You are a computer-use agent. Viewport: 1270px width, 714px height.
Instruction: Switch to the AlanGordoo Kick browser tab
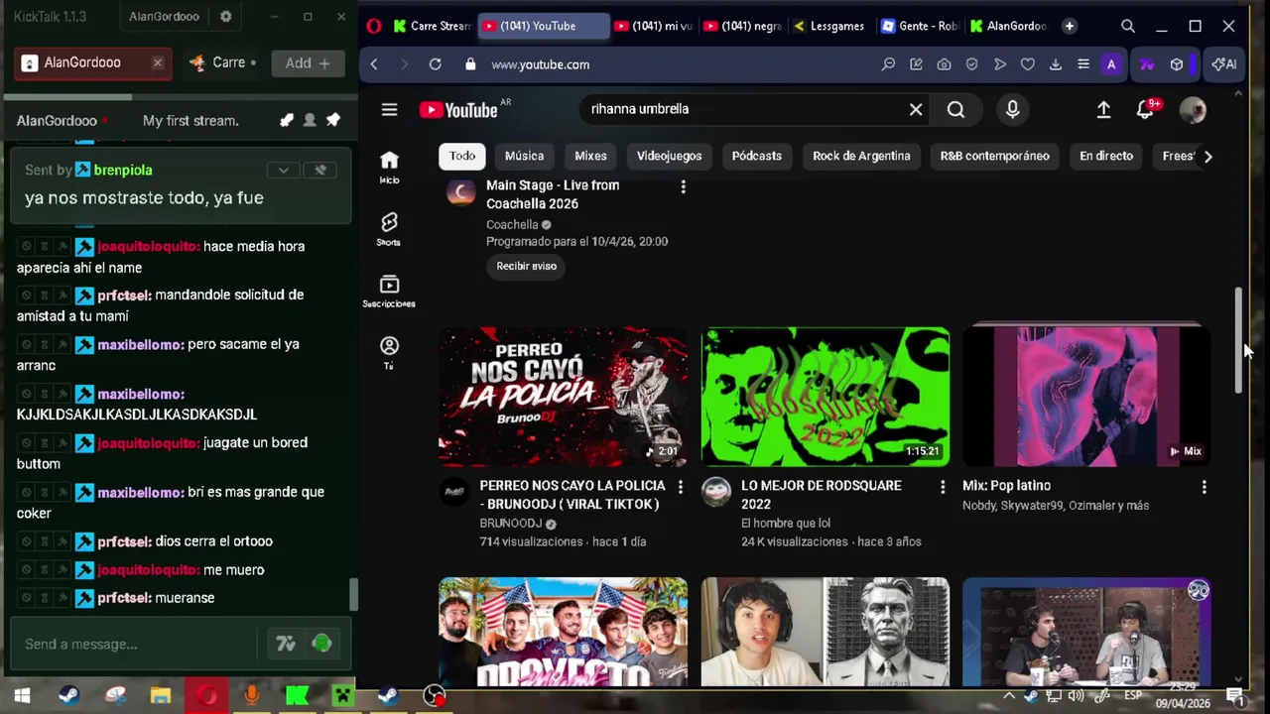pos(1008,26)
